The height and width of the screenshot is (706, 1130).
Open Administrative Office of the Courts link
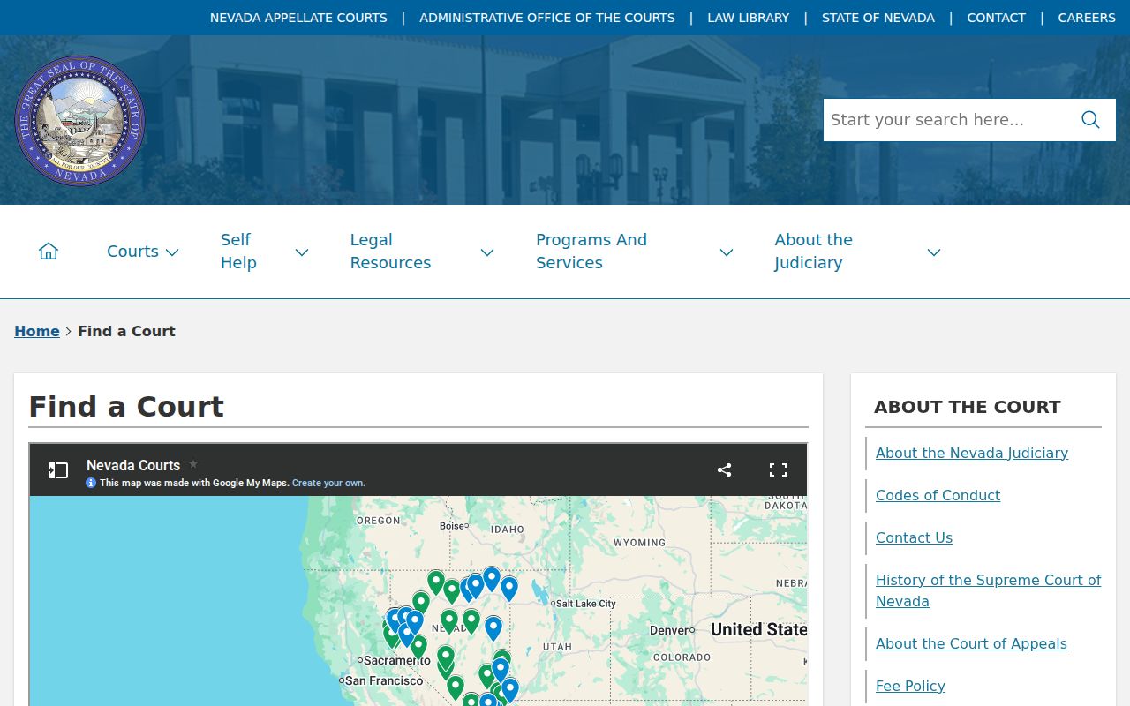(547, 18)
